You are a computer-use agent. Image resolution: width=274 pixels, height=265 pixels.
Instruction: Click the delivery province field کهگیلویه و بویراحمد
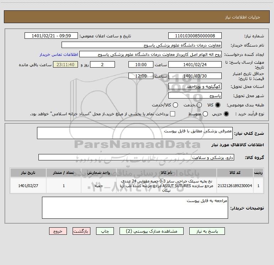click(x=195, y=86)
